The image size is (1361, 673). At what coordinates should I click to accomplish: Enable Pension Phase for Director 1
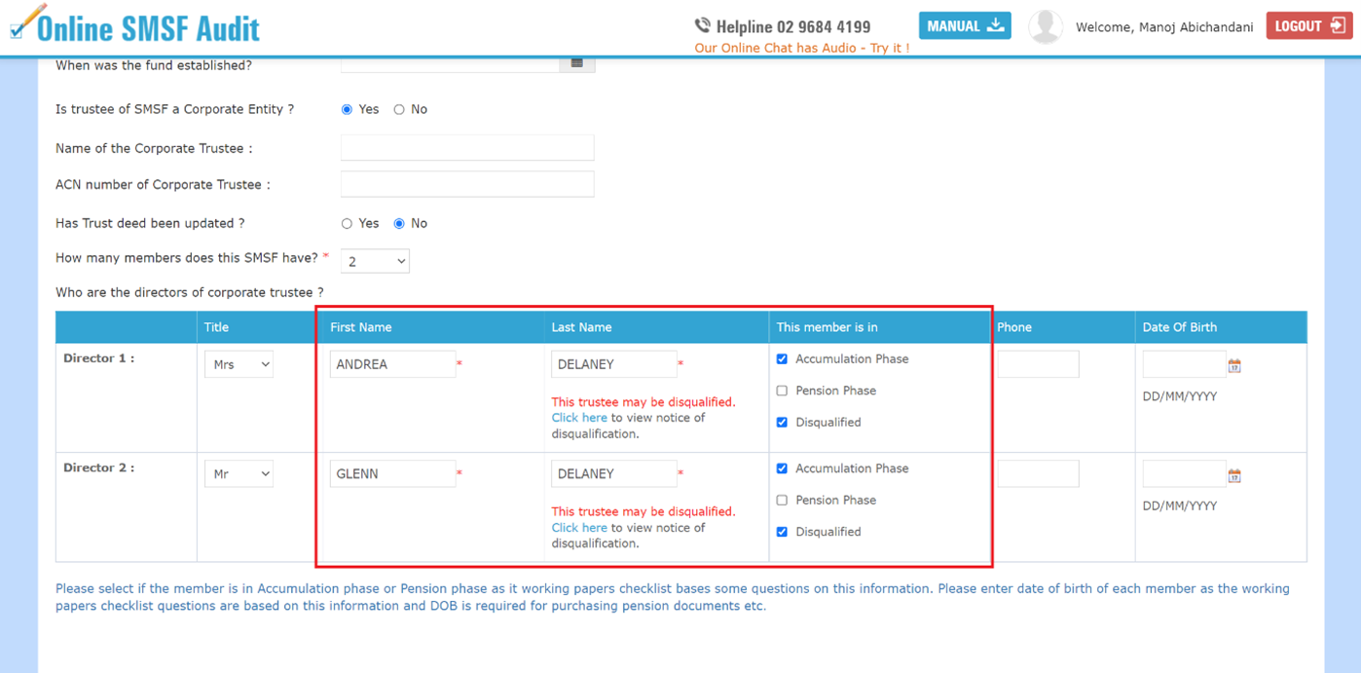pyautogui.click(x=782, y=392)
